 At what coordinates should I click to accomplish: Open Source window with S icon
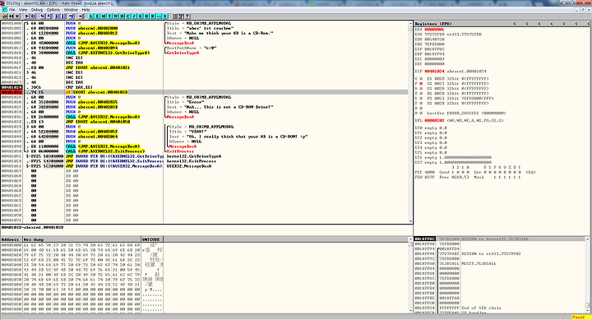click(165, 16)
